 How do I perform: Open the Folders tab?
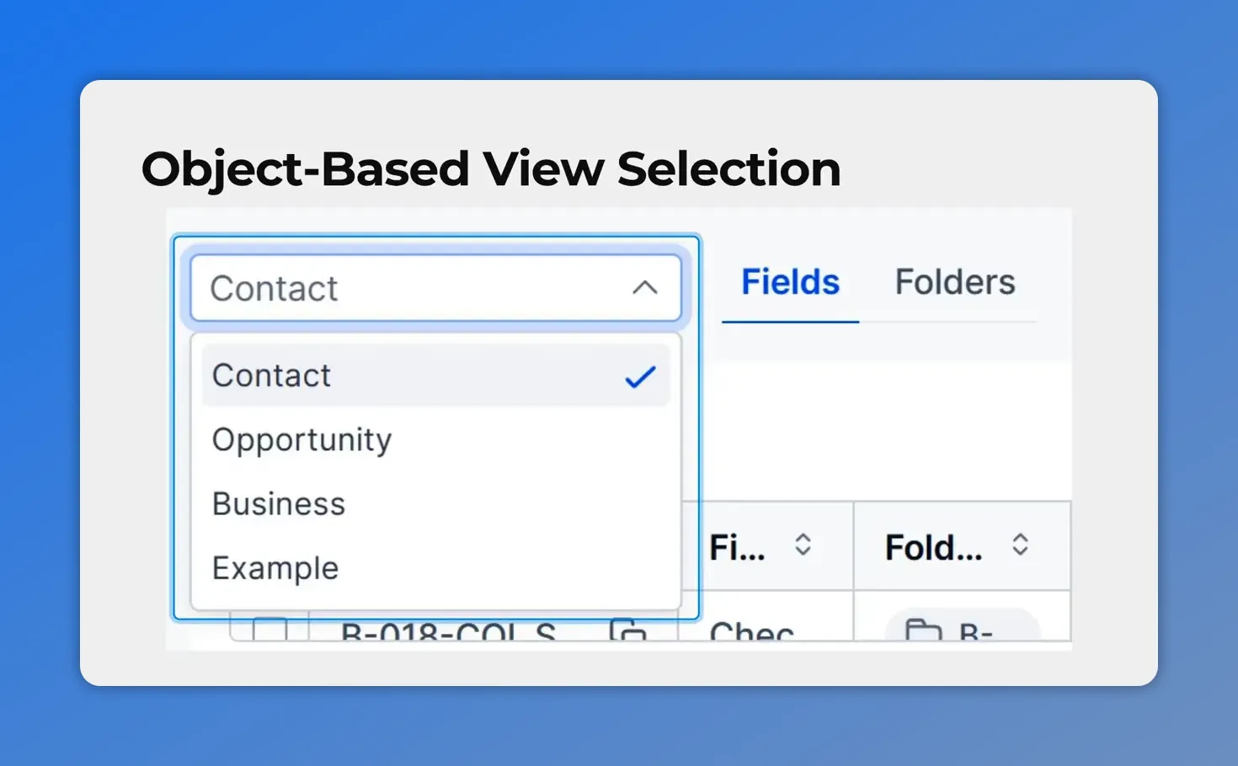pyautogui.click(x=954, y=282)
